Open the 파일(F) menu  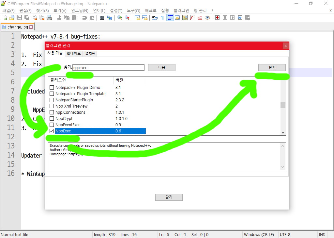(x=8, y=10)
